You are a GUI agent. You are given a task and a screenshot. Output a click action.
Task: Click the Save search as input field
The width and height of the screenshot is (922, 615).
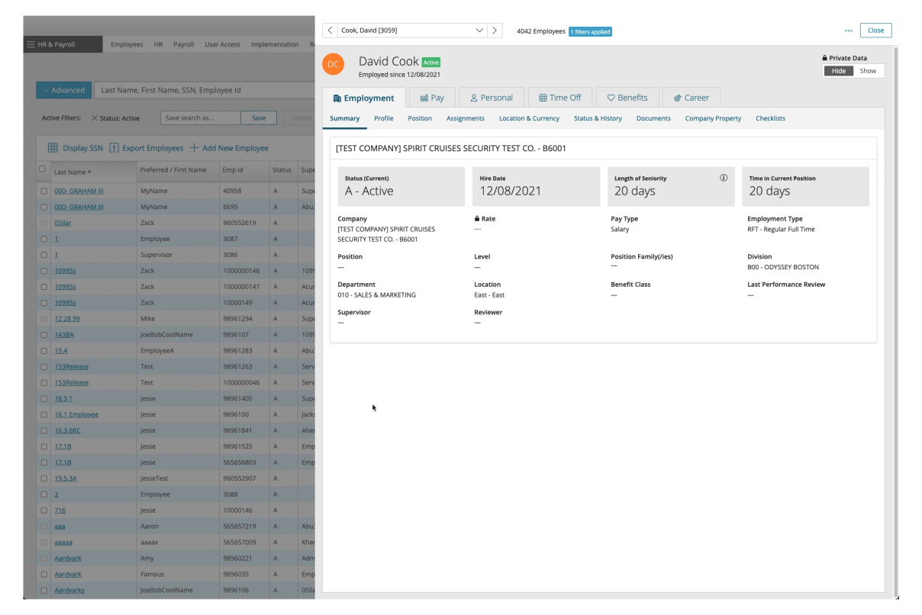tap(201, 118)
